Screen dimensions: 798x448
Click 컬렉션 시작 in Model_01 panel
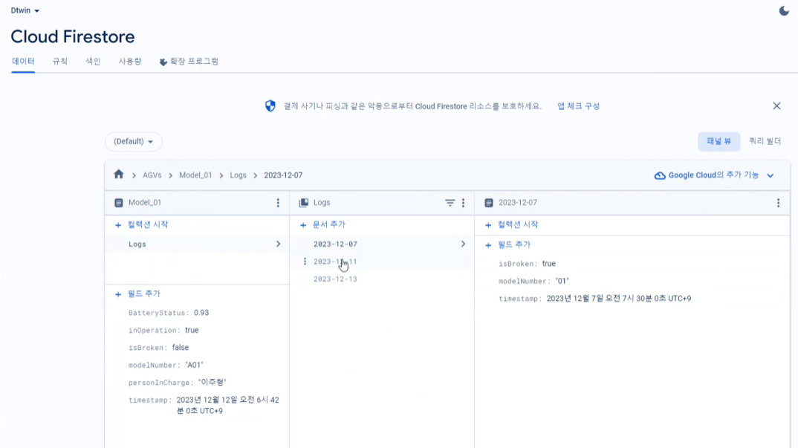[148, 224]
